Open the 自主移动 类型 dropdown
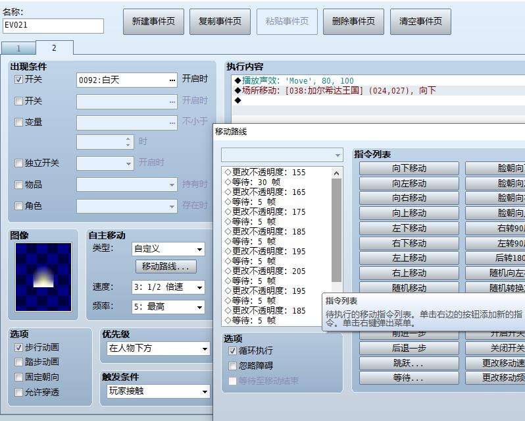 click(168, 249)
